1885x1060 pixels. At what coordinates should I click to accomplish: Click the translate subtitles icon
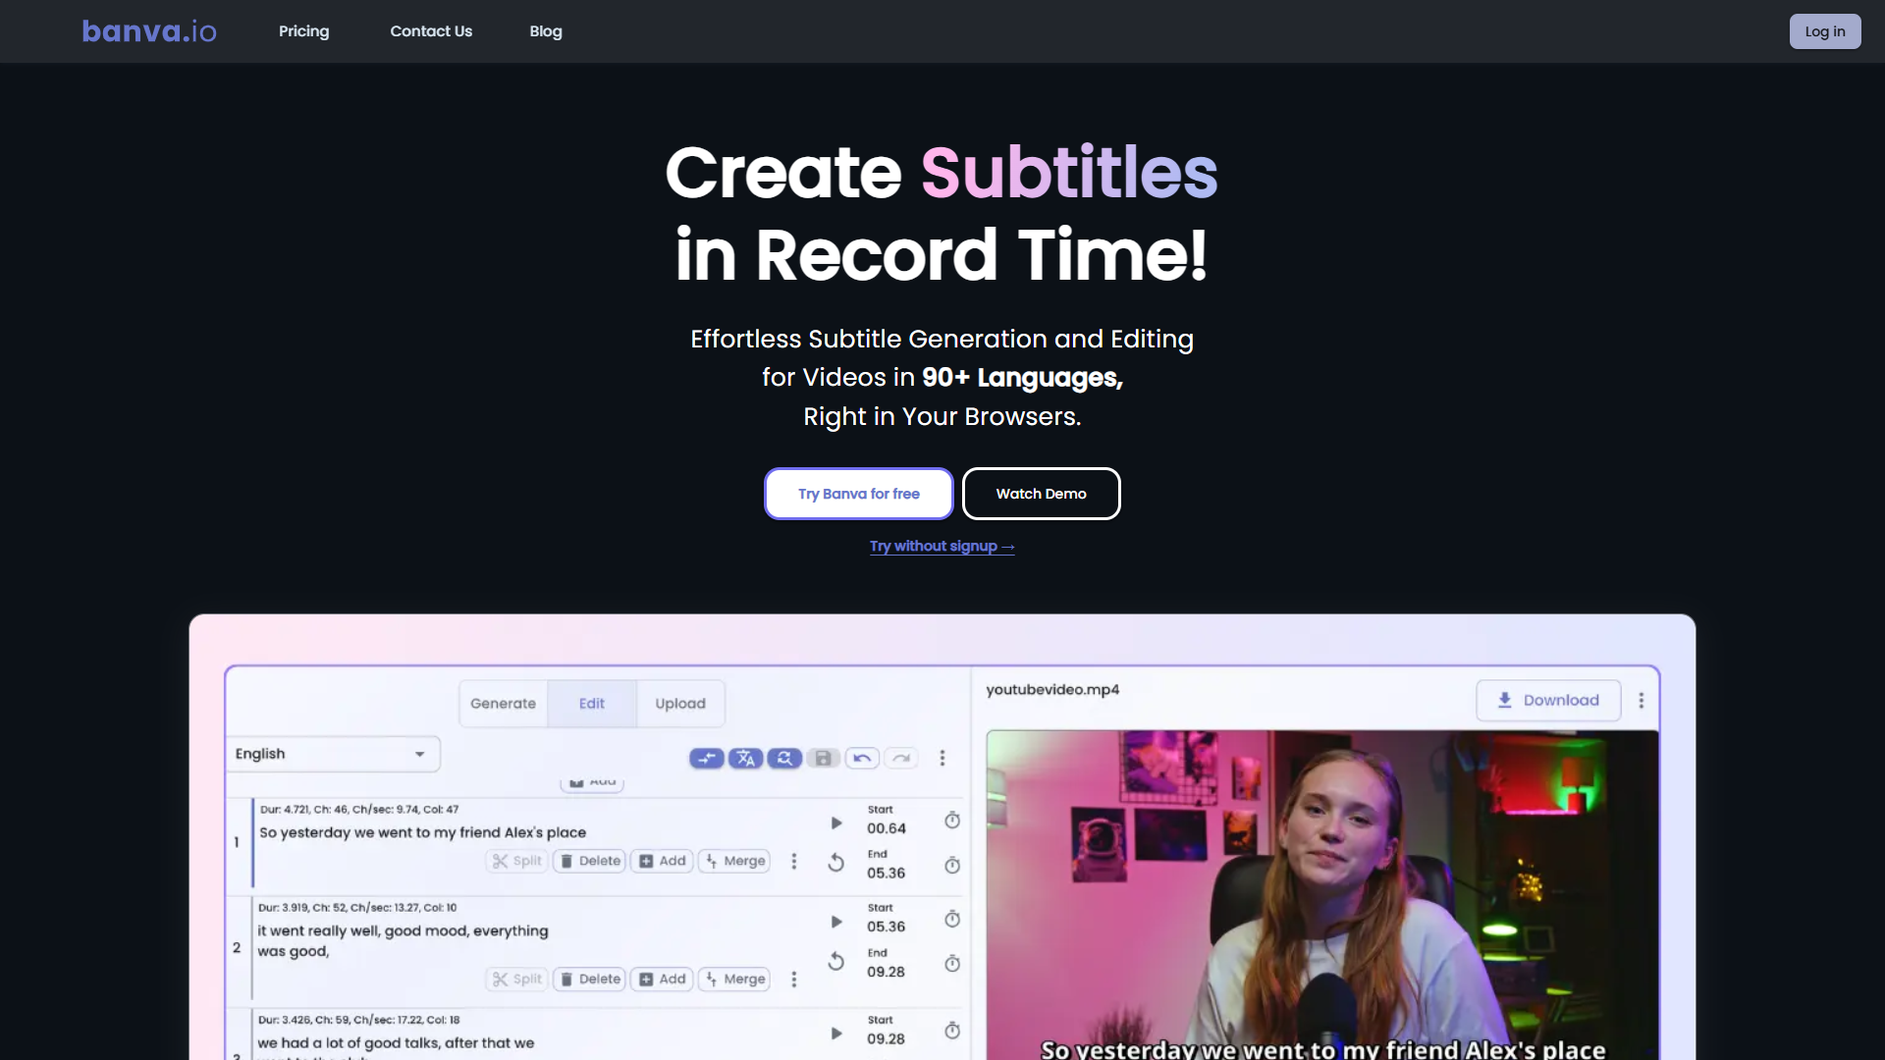745,758
